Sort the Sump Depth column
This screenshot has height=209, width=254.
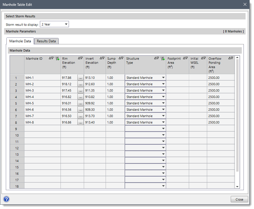coord(121,58)
